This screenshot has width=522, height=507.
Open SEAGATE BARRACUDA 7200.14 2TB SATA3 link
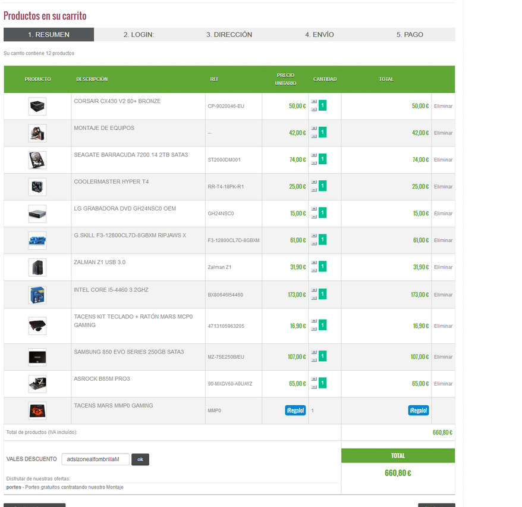(131, 155)
